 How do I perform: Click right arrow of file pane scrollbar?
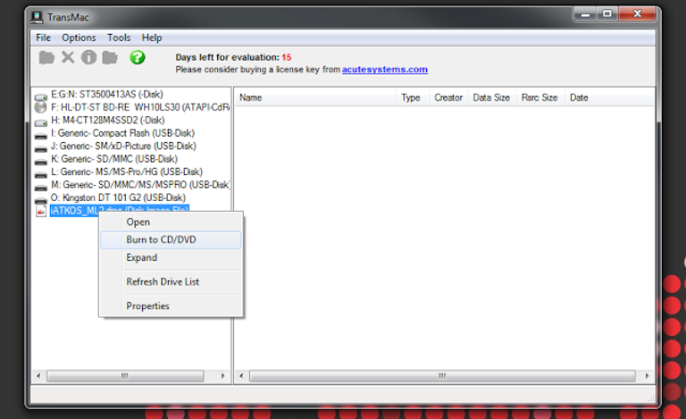[x=647, y=376]
